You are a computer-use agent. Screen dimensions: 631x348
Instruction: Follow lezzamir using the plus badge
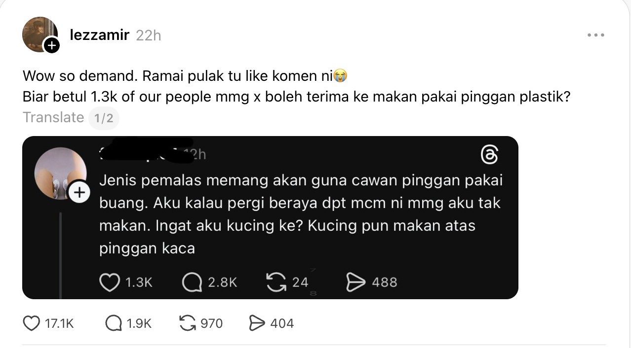click(x=51, y=46)
